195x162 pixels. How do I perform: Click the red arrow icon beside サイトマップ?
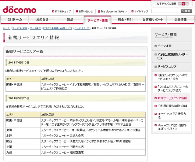tap(133, 12)
